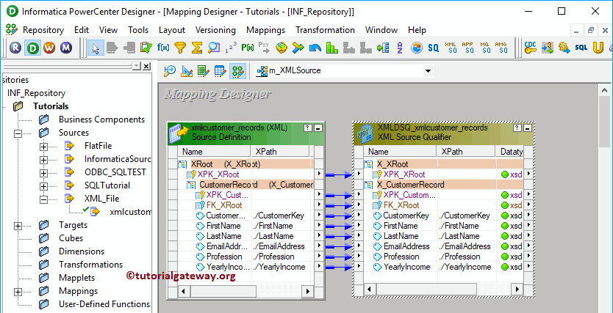
Task: Expand the Targets folder node
Action: [x=17, y=226]
